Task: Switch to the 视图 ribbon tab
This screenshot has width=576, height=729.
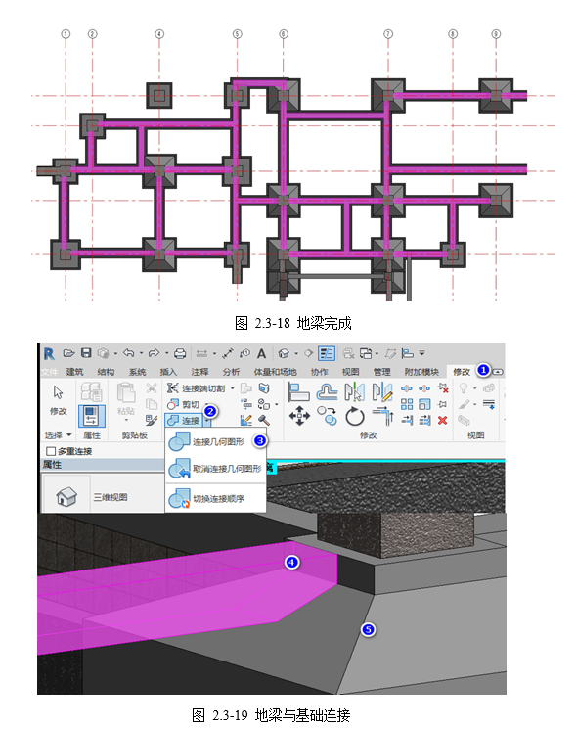Action: pyautogui.click(x=350, y=372)
